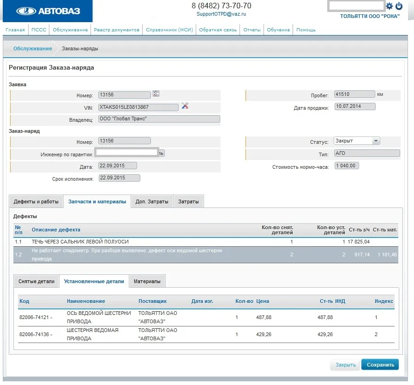Open Реестр документов menu
Image resolution: width=414 pixels, height=385 pixels.
pyautogui.click(x=116, y=30)
